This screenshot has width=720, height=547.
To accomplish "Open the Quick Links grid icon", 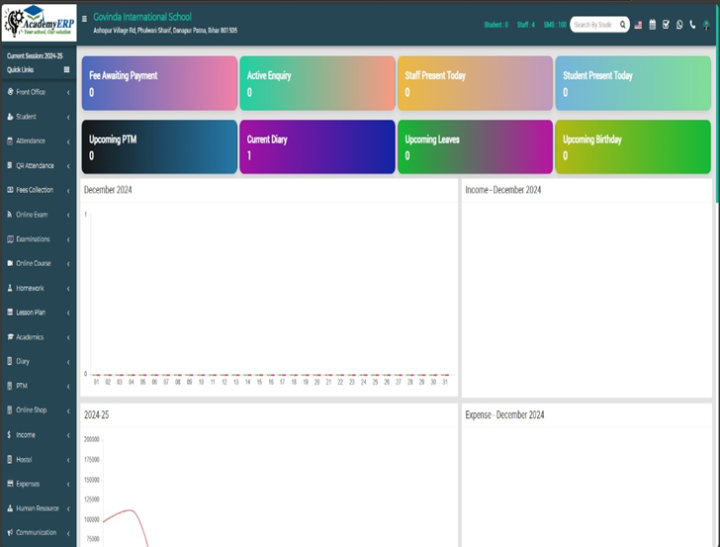I will point(66,70).
